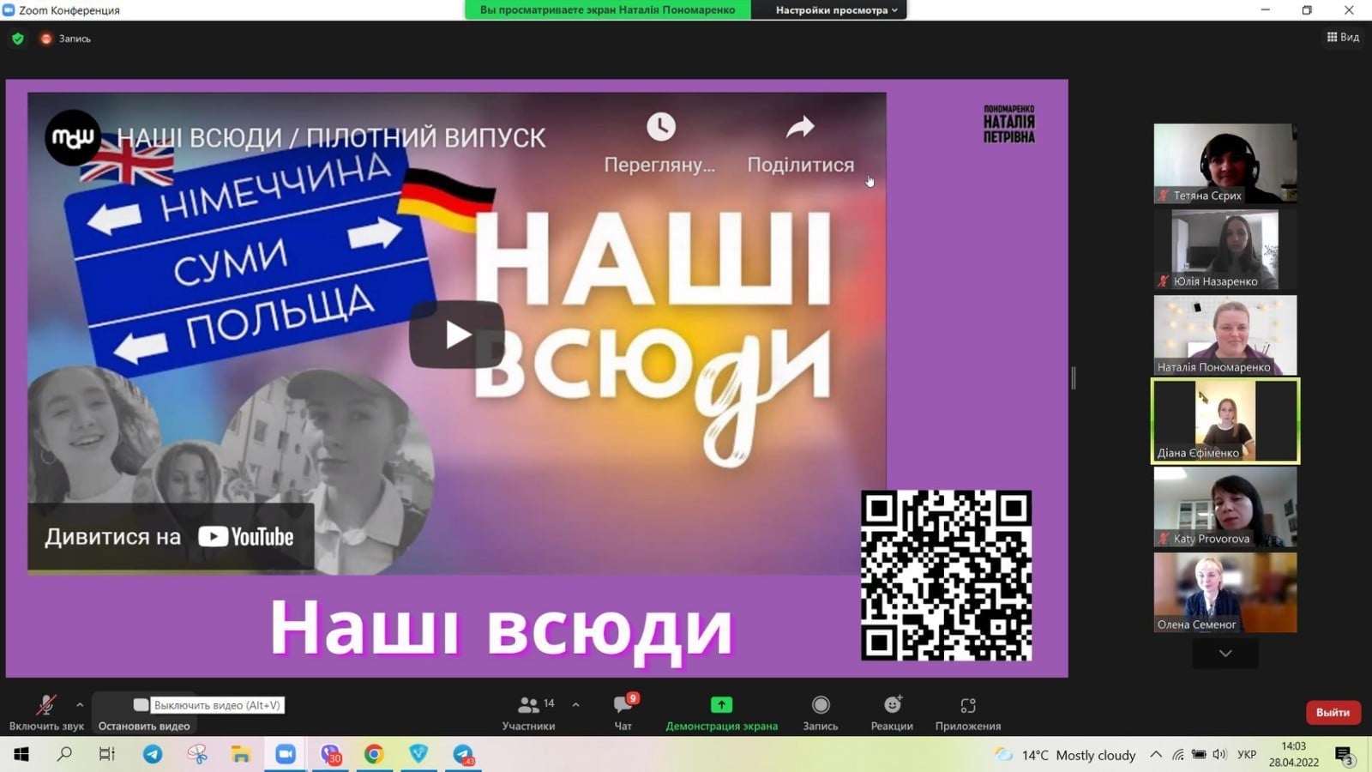Open pinwheel app icon on taskbar
The image size is (1372, 772).
click(197, 754)
